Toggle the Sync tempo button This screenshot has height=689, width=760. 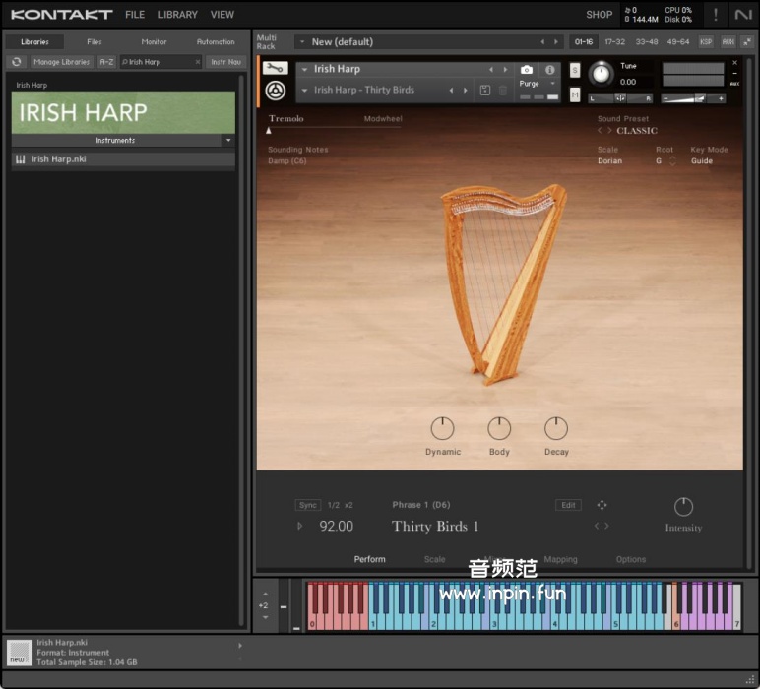[x=308, y=505]
